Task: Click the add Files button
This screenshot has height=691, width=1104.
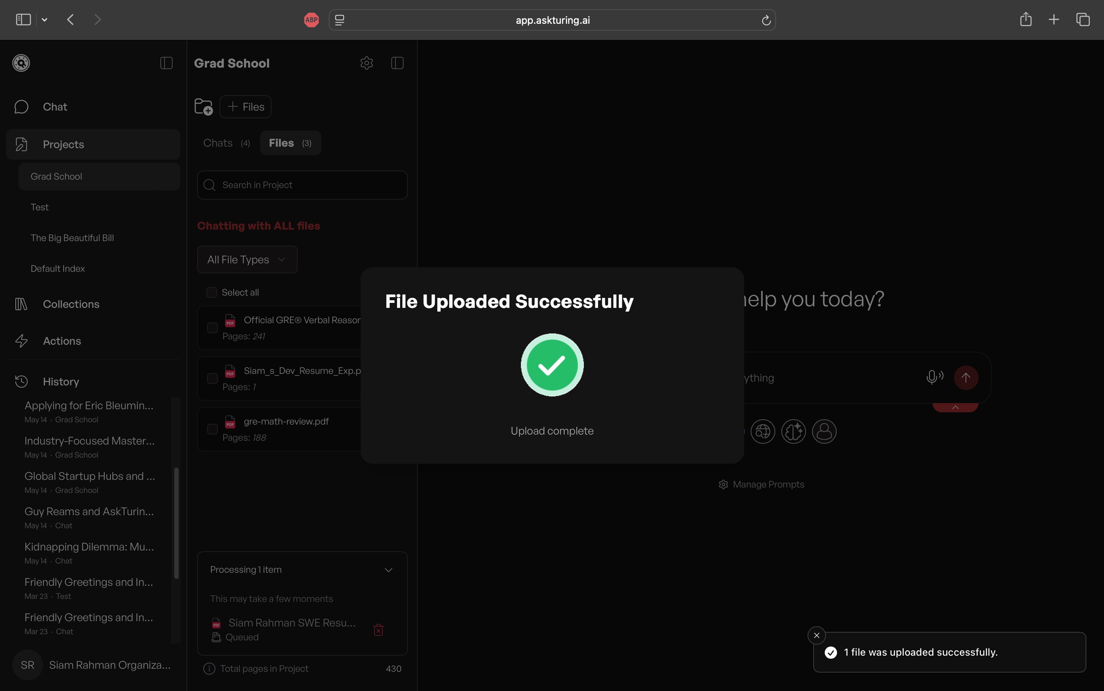Action: (x=246, y=107)
